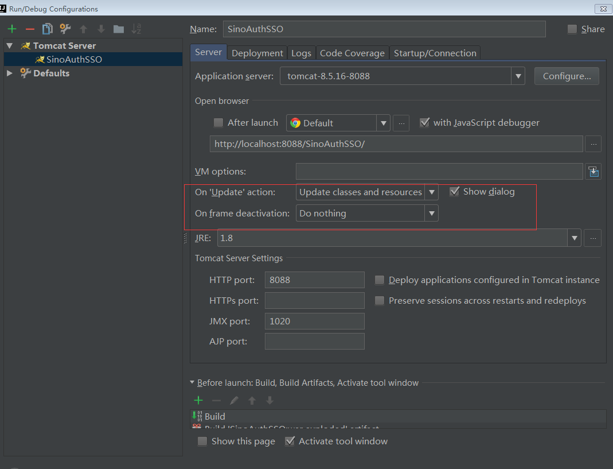Image resolution: width=613 pixels, height=469 pixels.
Task: Switch to the Deployment tab
Action: (x=257, y=52)
